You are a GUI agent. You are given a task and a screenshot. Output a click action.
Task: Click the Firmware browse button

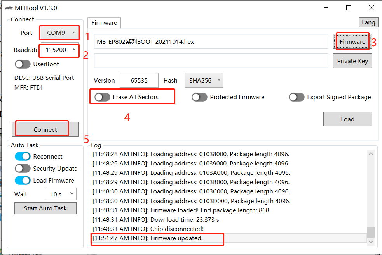tap(352, 41)
